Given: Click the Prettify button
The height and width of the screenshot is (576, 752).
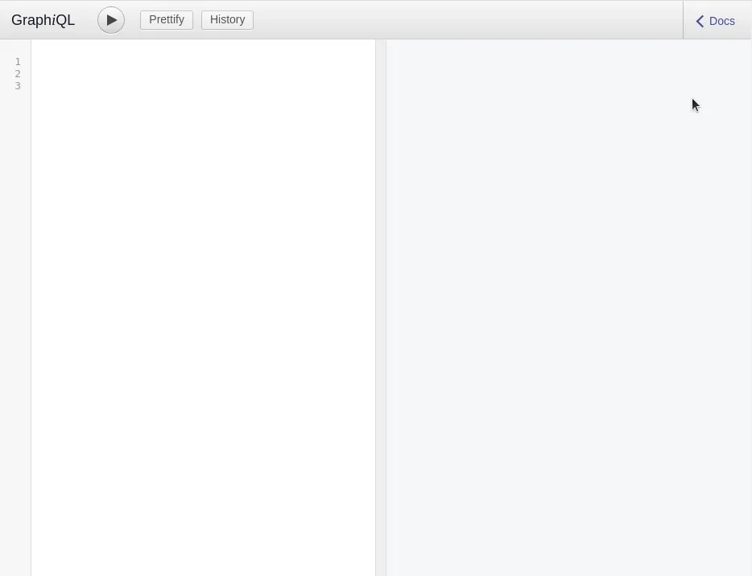Looking at the screenshot, I should tap(167, 20).
